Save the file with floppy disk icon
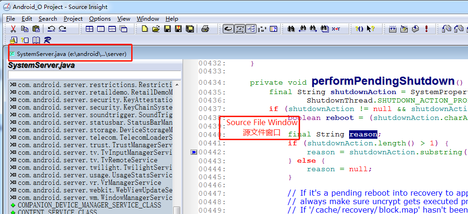Screen dimensions: 468x214 tap(167, 29)
